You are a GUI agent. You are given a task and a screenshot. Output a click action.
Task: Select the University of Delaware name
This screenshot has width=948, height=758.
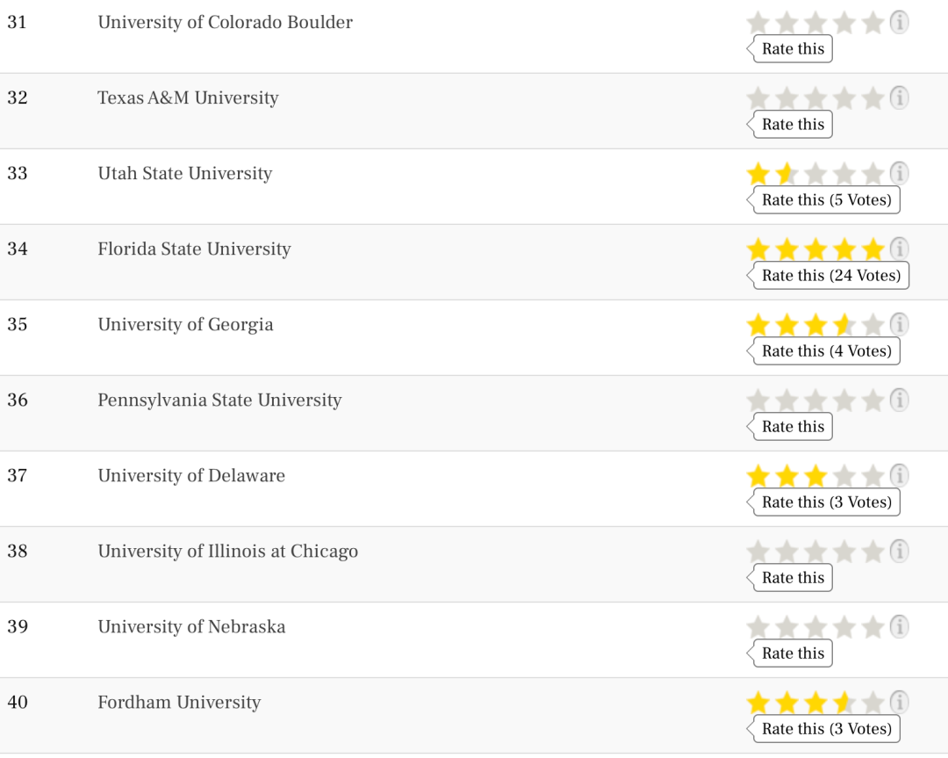pos(191,476)
